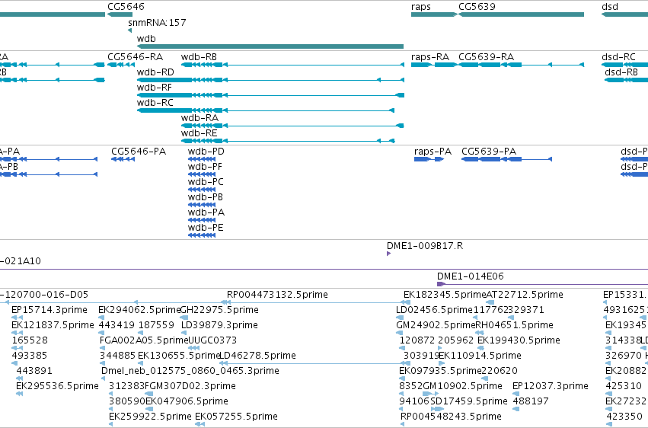Click the snmRNA:157 feature label
648x428 pixels.
(157, 22)
